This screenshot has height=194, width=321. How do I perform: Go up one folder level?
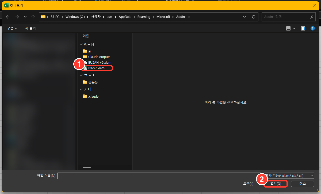click(33, 17)
